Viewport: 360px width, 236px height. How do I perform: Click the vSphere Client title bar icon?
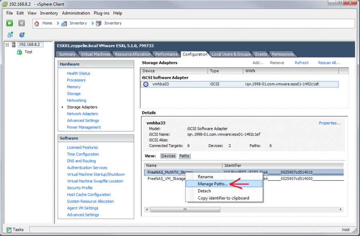(5, 4)
